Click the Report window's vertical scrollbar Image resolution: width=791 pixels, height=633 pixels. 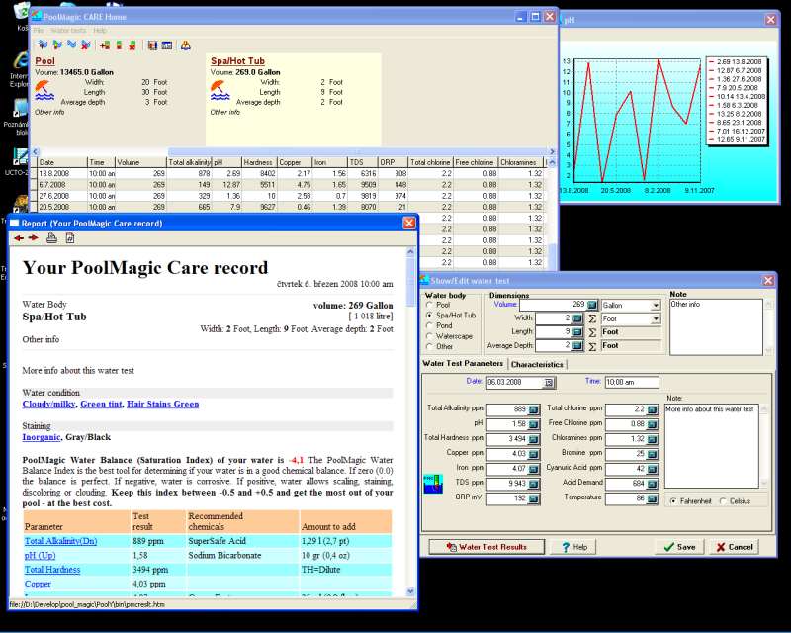pos(410,421)
